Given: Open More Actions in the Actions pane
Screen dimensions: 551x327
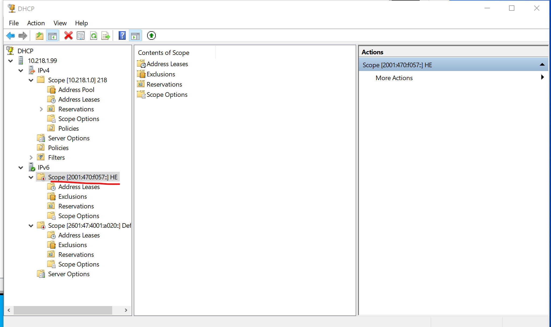Looking at the screenshot, I should (394, 78).
